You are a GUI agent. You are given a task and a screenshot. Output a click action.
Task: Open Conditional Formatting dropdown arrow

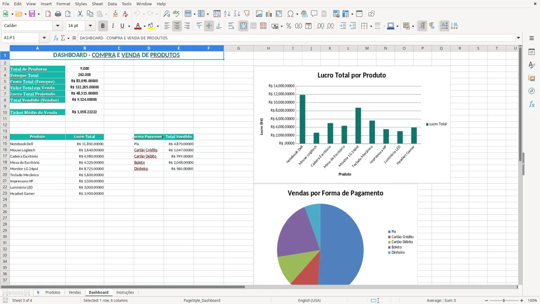coord(413,26)
